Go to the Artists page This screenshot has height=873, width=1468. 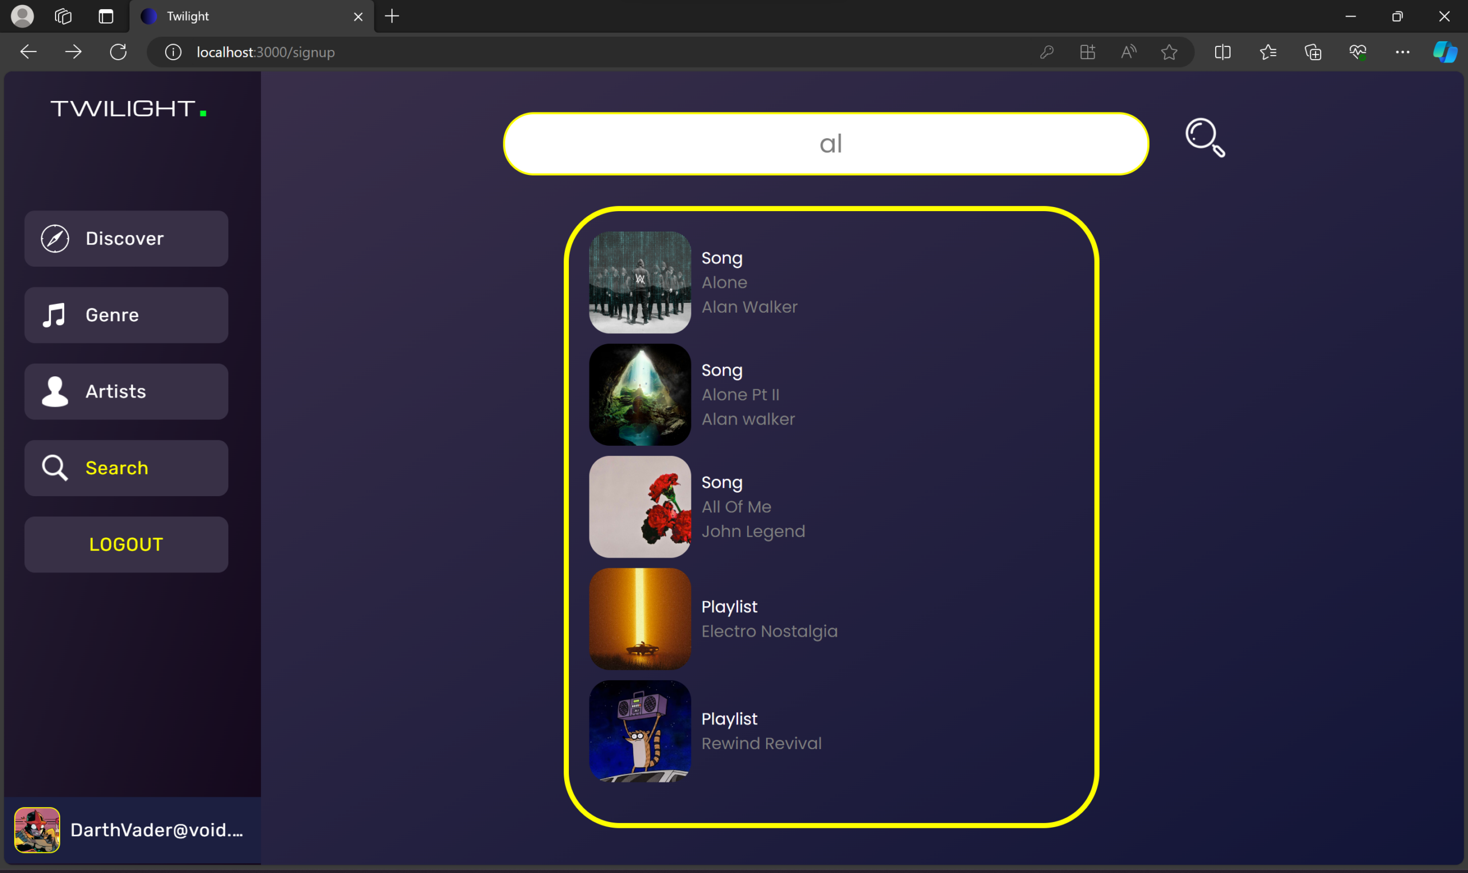[x=126, y=391]
